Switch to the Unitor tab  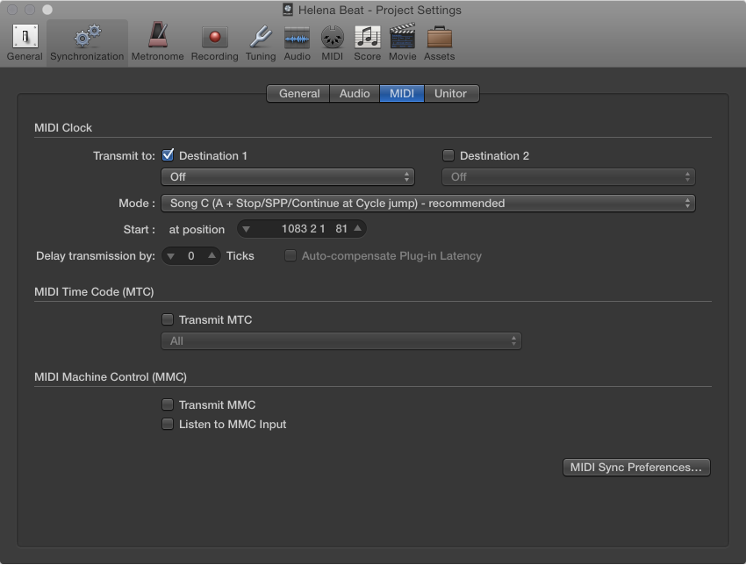[x=451, y=93]
